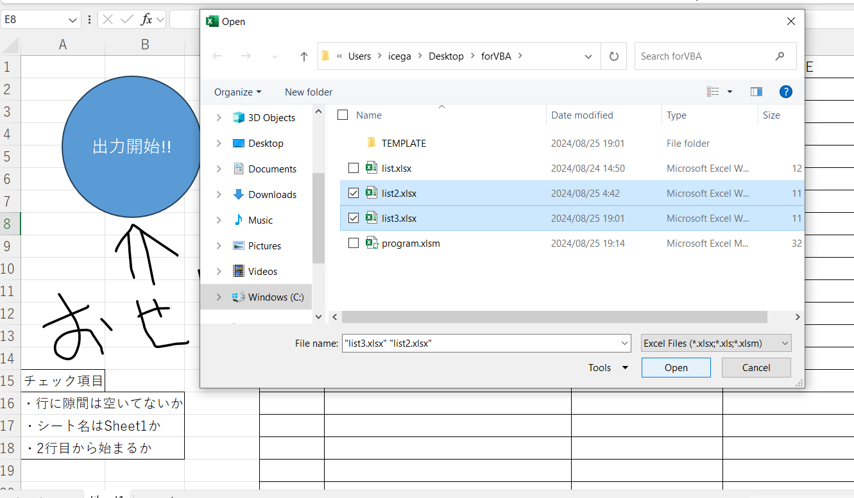854x498 pixels.
Task: Check the list.xlsx checkbox
Action: tap(354, 168)
